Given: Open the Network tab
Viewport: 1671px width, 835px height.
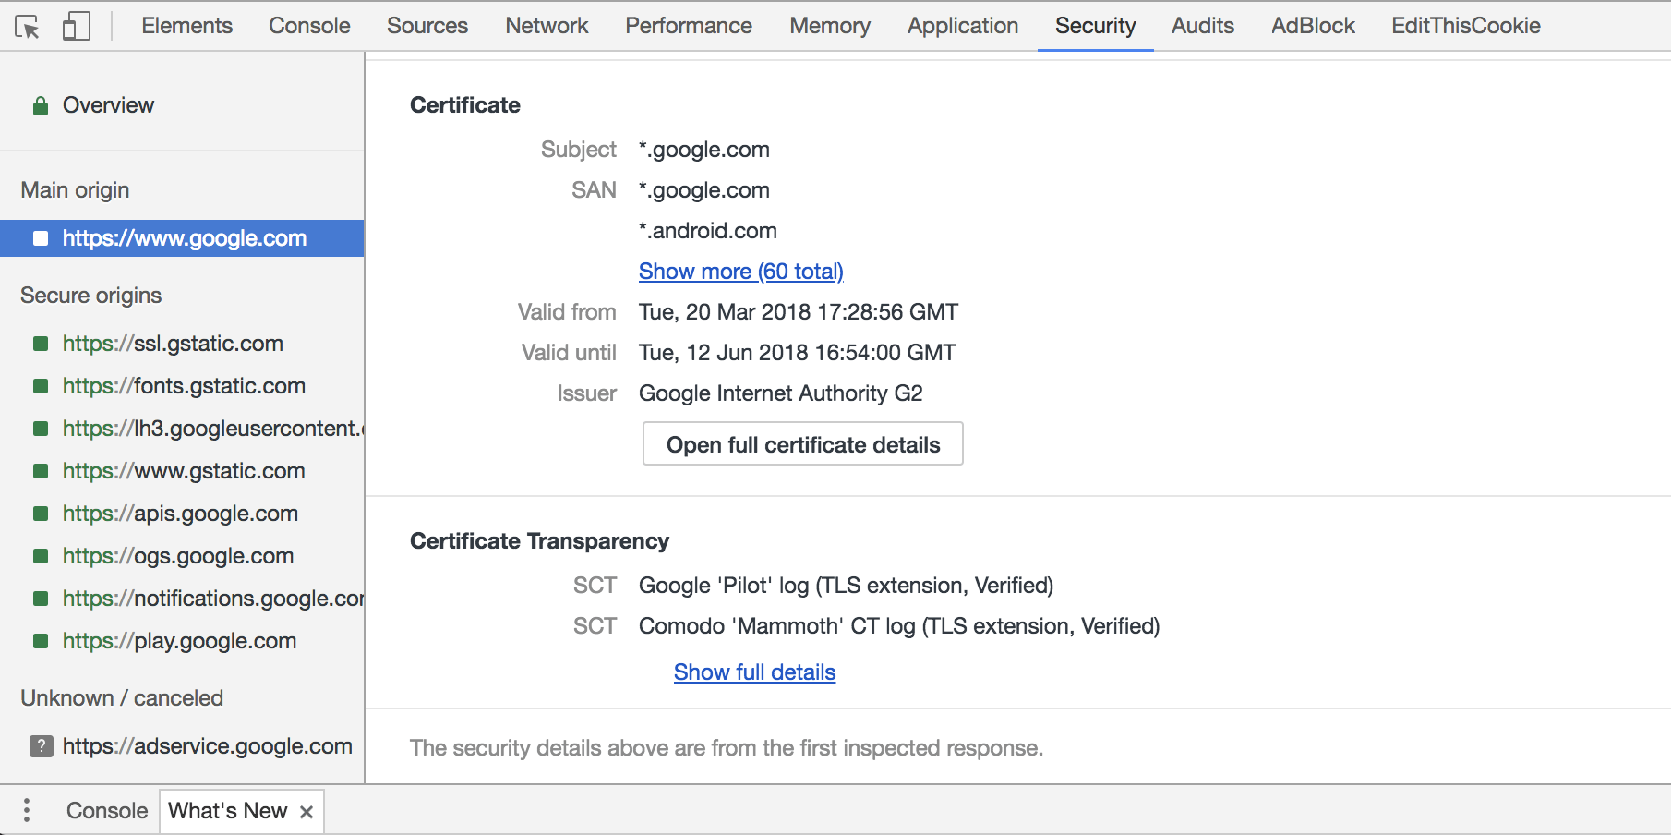Looking at the screenshot, I should point(547,26).
